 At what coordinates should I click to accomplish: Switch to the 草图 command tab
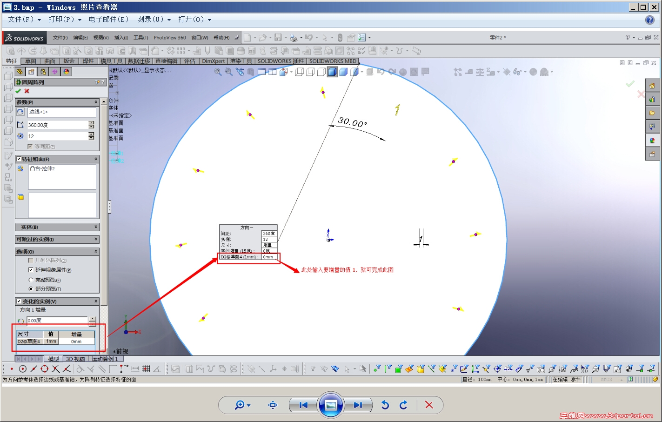tap(31, 61)
